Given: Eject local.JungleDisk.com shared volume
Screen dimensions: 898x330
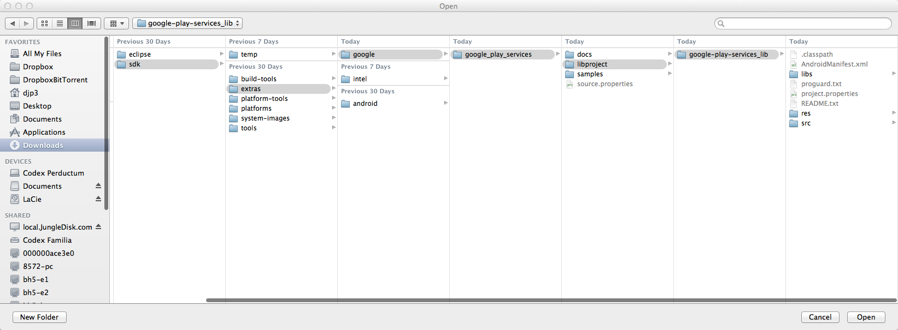Looking at the screenshot, I should pos(98,227).
